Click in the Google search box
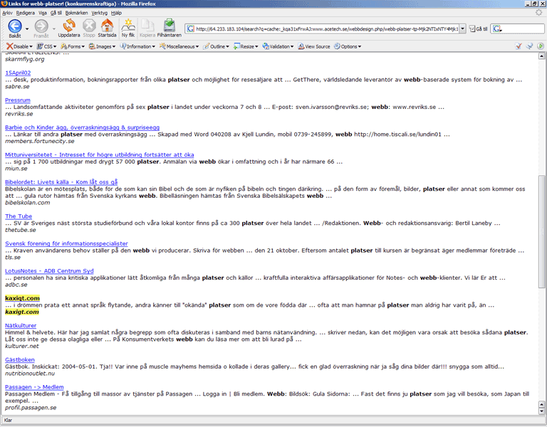The image size is (547, 427). (523, 29)
